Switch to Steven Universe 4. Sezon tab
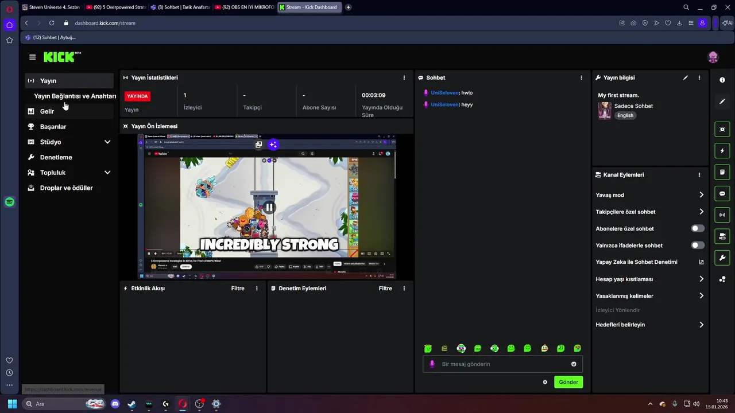 click(51, 7)
